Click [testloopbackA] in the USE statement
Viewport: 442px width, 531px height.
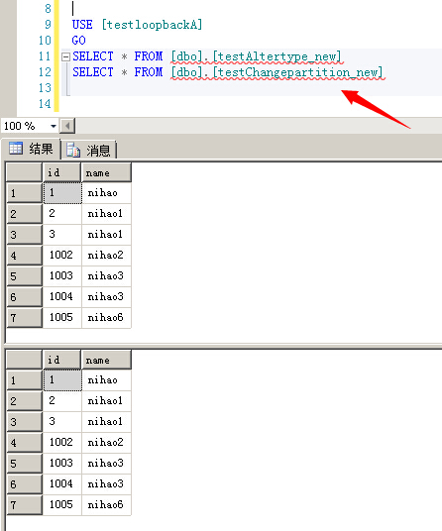(x=152, y=25)
